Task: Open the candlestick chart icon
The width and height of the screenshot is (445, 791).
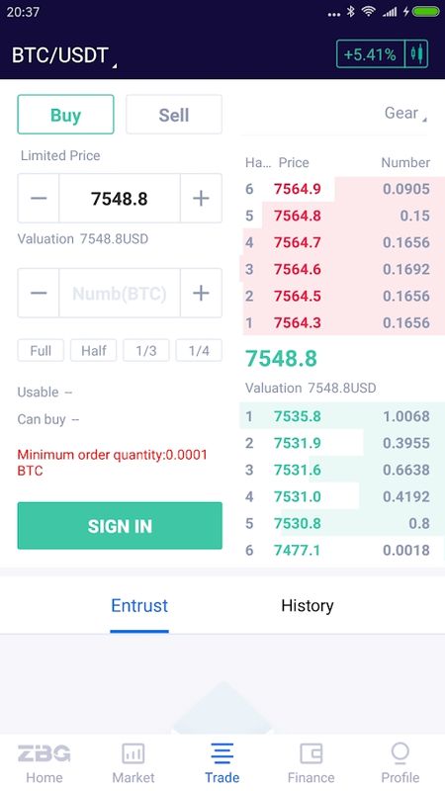Action: pyautogui.click(x=416, y=54)
